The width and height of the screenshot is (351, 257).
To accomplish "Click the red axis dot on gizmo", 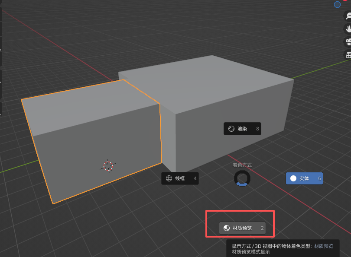I will click(345, 1).
